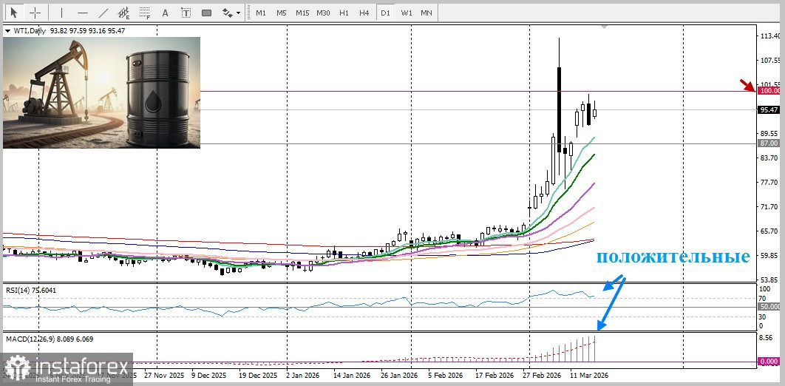785x386 pixels.
Task: Pick the Fibonacci retracement tool
Action: pos(145,13)
